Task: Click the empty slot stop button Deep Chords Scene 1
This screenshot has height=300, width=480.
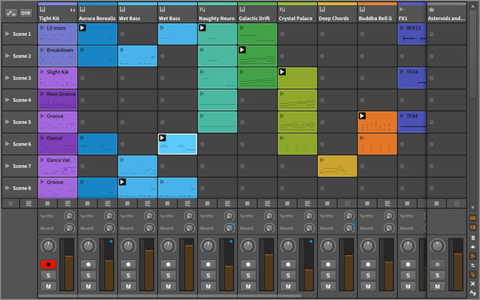Action: point(322,34)
